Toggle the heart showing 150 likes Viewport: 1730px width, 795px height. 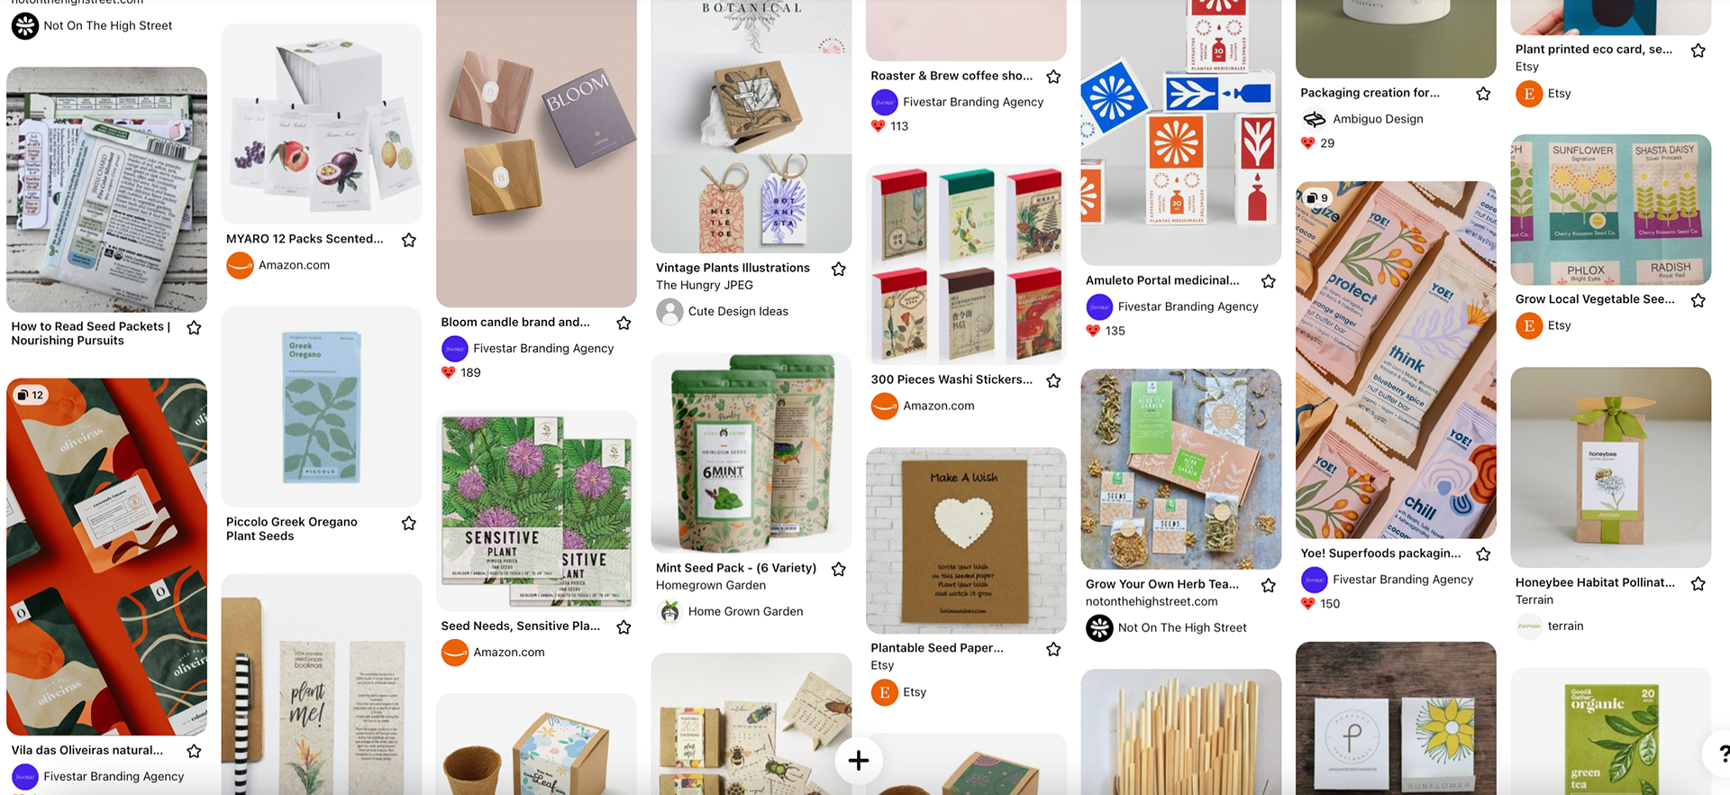click(1307, 604)
